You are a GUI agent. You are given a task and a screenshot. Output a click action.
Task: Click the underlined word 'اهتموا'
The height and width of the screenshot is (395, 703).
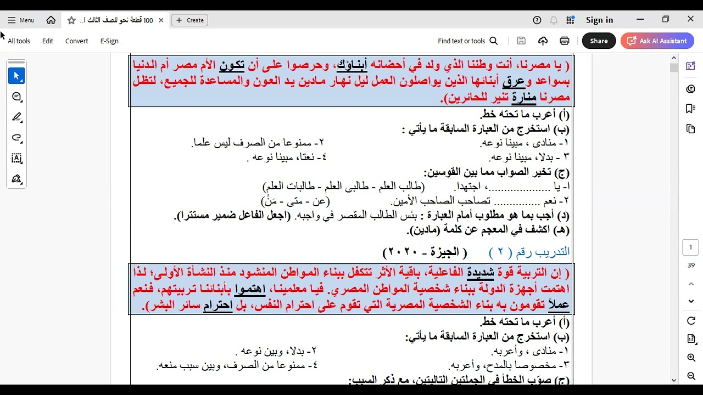coord(250,289)
